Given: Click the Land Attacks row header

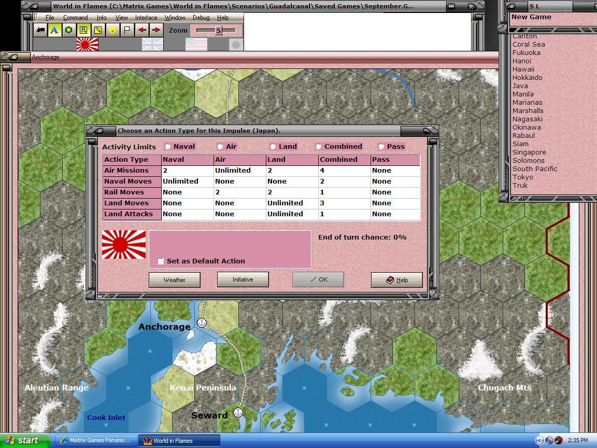Looking at the screenshot, I should [132, 215].
